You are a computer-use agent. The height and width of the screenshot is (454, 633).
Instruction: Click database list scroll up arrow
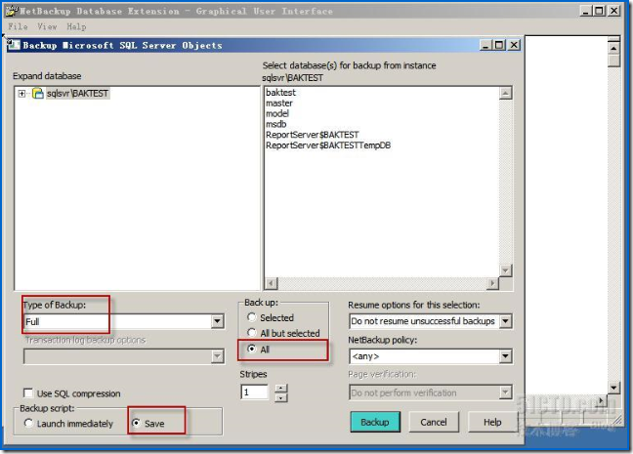tap(505, 93)
